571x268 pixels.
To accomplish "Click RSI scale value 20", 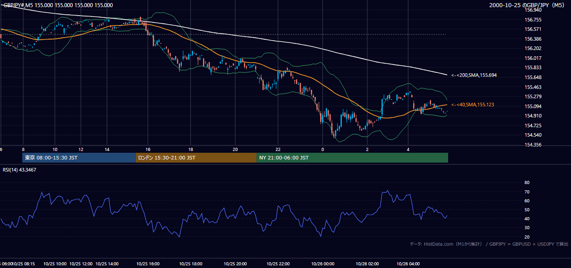I will tap(527, 237).
